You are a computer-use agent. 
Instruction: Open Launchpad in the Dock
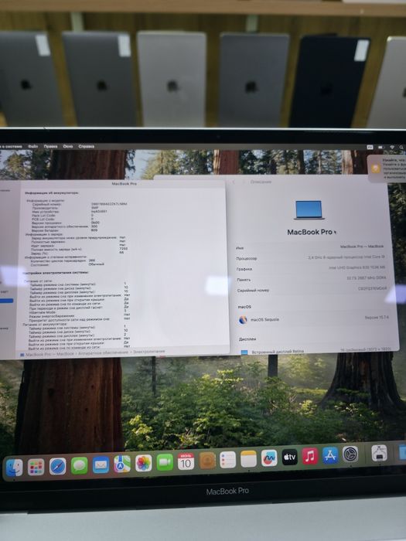pyautogui.click(x=36, y=467)
